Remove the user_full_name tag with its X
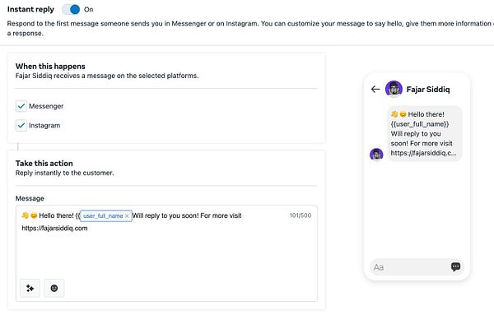This screenshot has height=333, width=494. point(127,215)
